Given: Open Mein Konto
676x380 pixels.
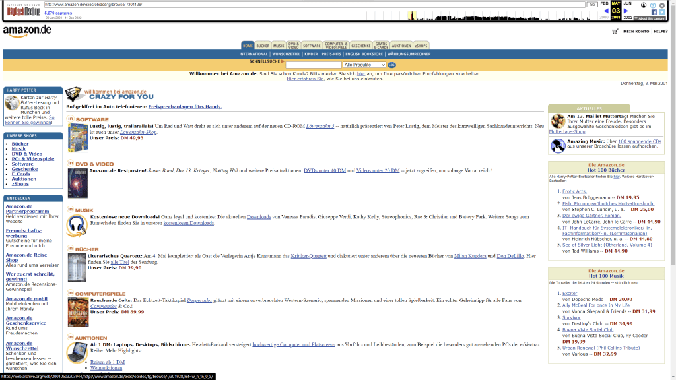Looking at the screenshot, I should pos(636,32).
